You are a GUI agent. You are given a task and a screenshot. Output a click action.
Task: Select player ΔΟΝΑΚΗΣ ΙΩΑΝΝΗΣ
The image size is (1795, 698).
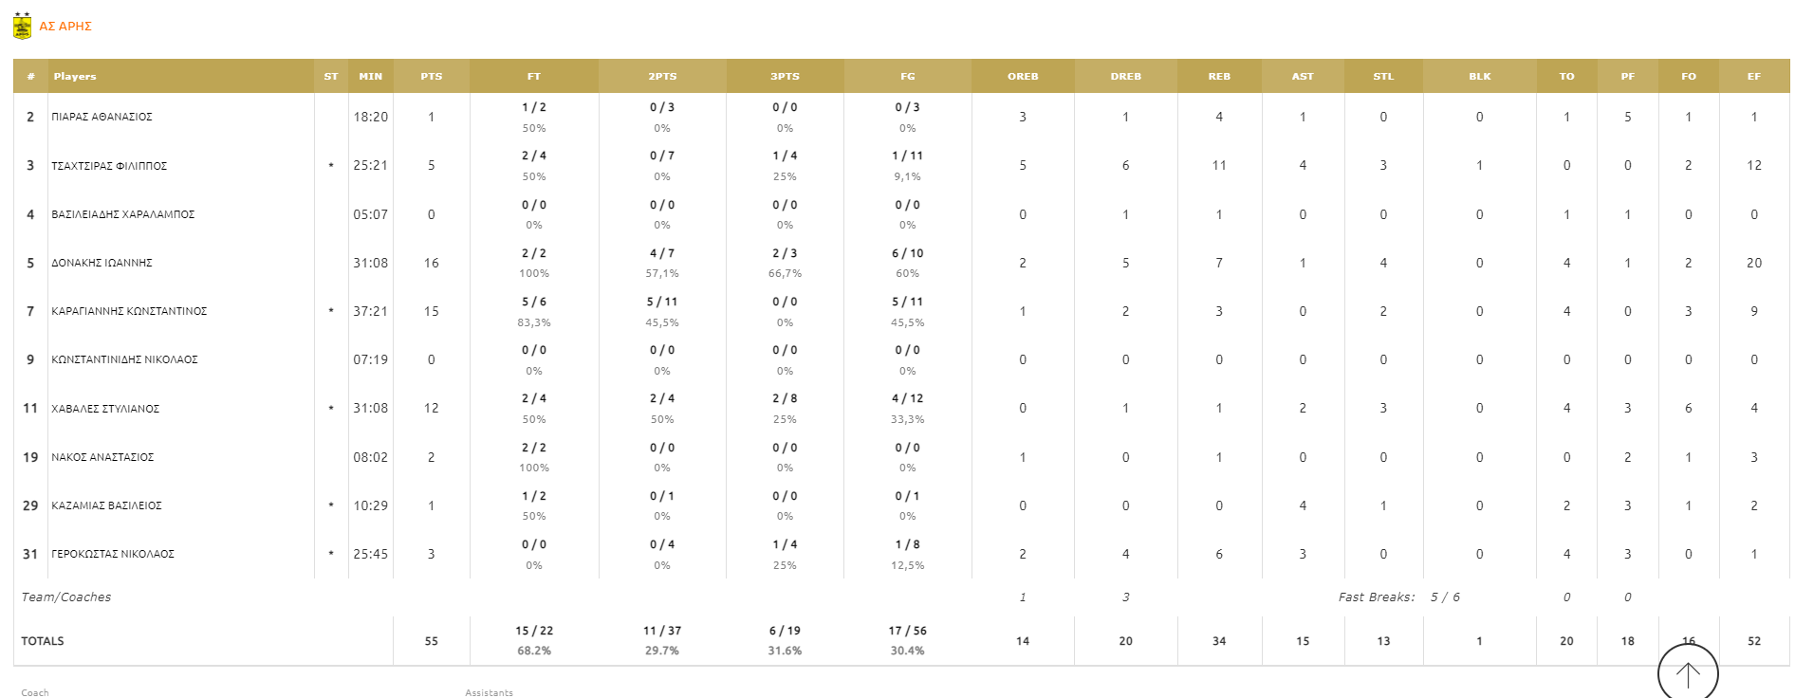(102, 264)
